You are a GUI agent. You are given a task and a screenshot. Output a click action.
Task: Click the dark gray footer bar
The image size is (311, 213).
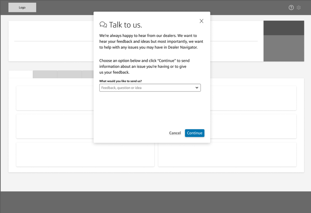point(155,202)
